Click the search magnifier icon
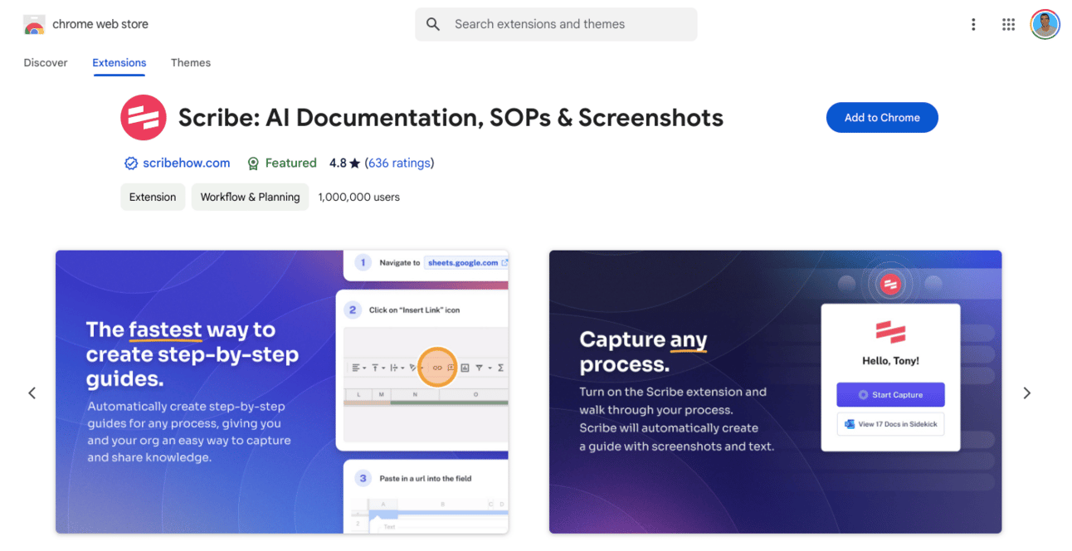 click(433, 24)
